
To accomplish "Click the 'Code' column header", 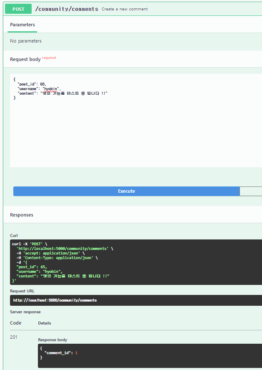I will 15,323.
